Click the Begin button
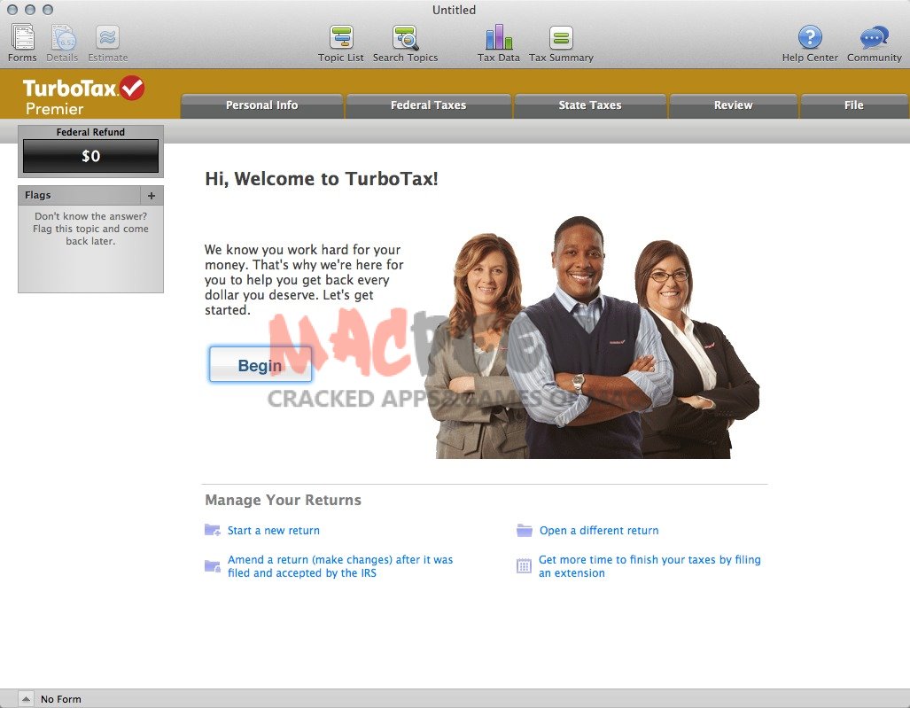Screen dimensions: 910x708 pos(260,365)
